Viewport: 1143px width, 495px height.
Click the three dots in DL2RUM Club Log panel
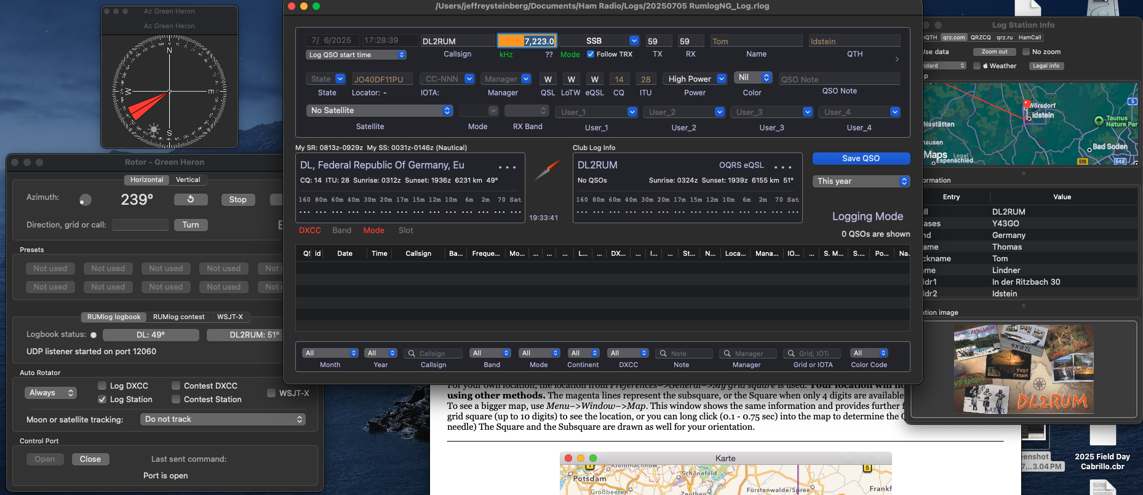[x=783, y=167]
